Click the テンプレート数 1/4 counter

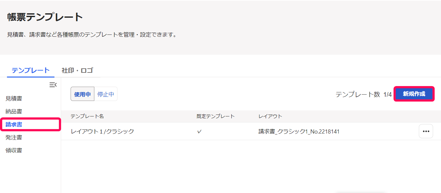[363, 94]
